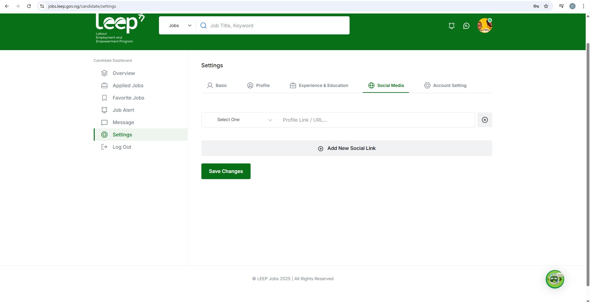Switch to the Basic settings tab
The image size is (590, 302).
click(x=217, y=85)
